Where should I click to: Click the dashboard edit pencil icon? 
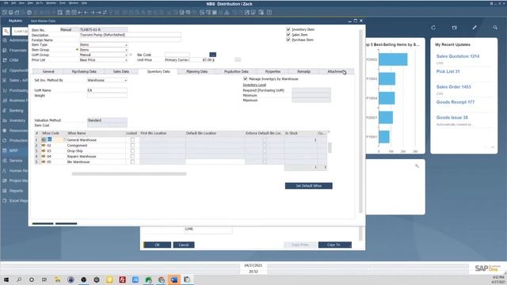pyautogui.click(x=475, y=28)
